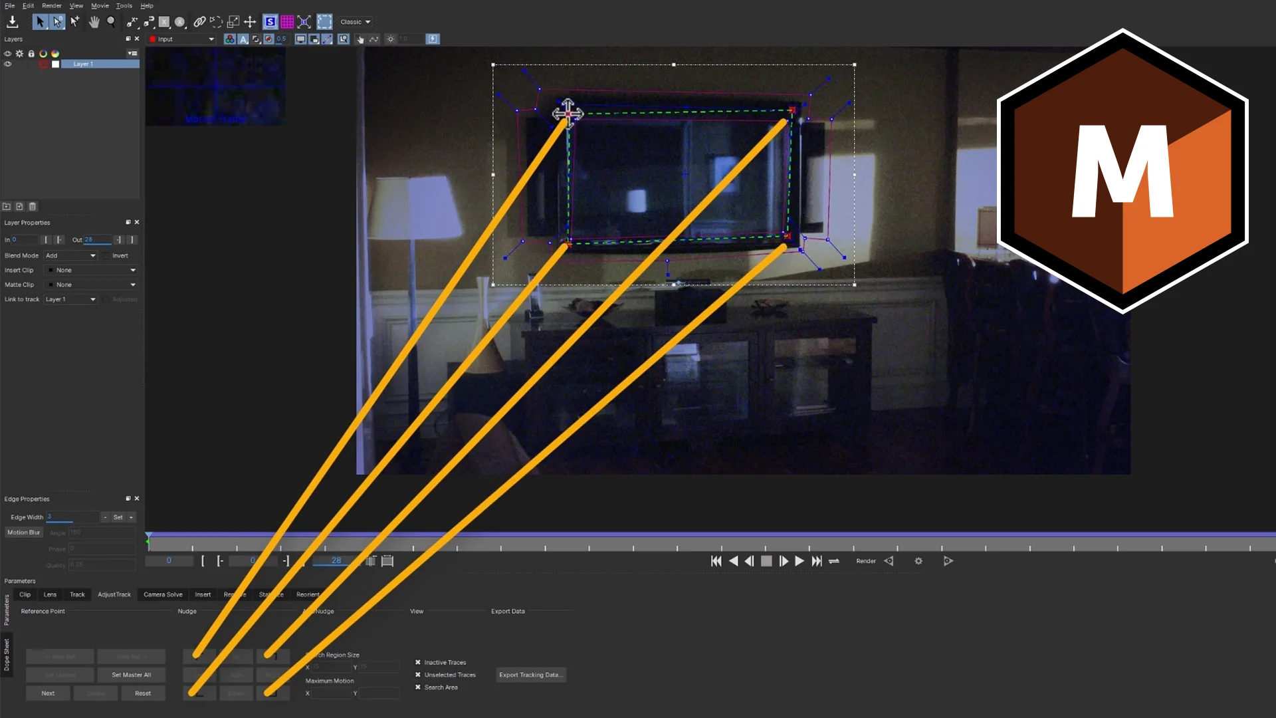Toggle the Inactive Traces checkbox
Screen dimensions: 1276x718
[x=418, y=662]
